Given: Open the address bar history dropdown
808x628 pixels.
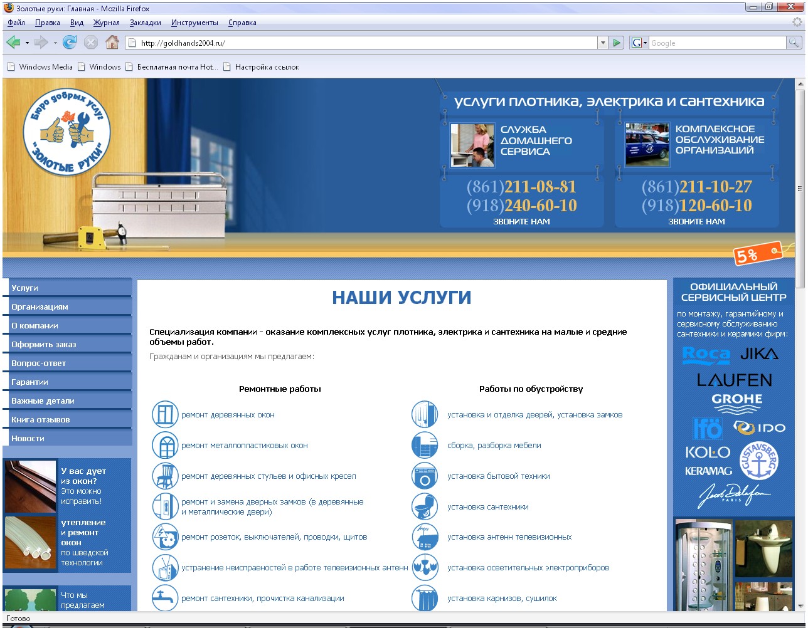Looking at the screenshot, I should 602,43.
